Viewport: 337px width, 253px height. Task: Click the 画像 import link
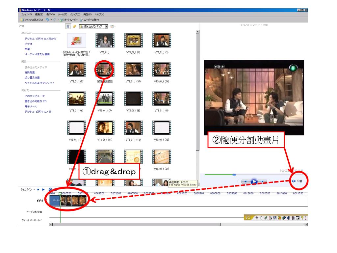27,49
